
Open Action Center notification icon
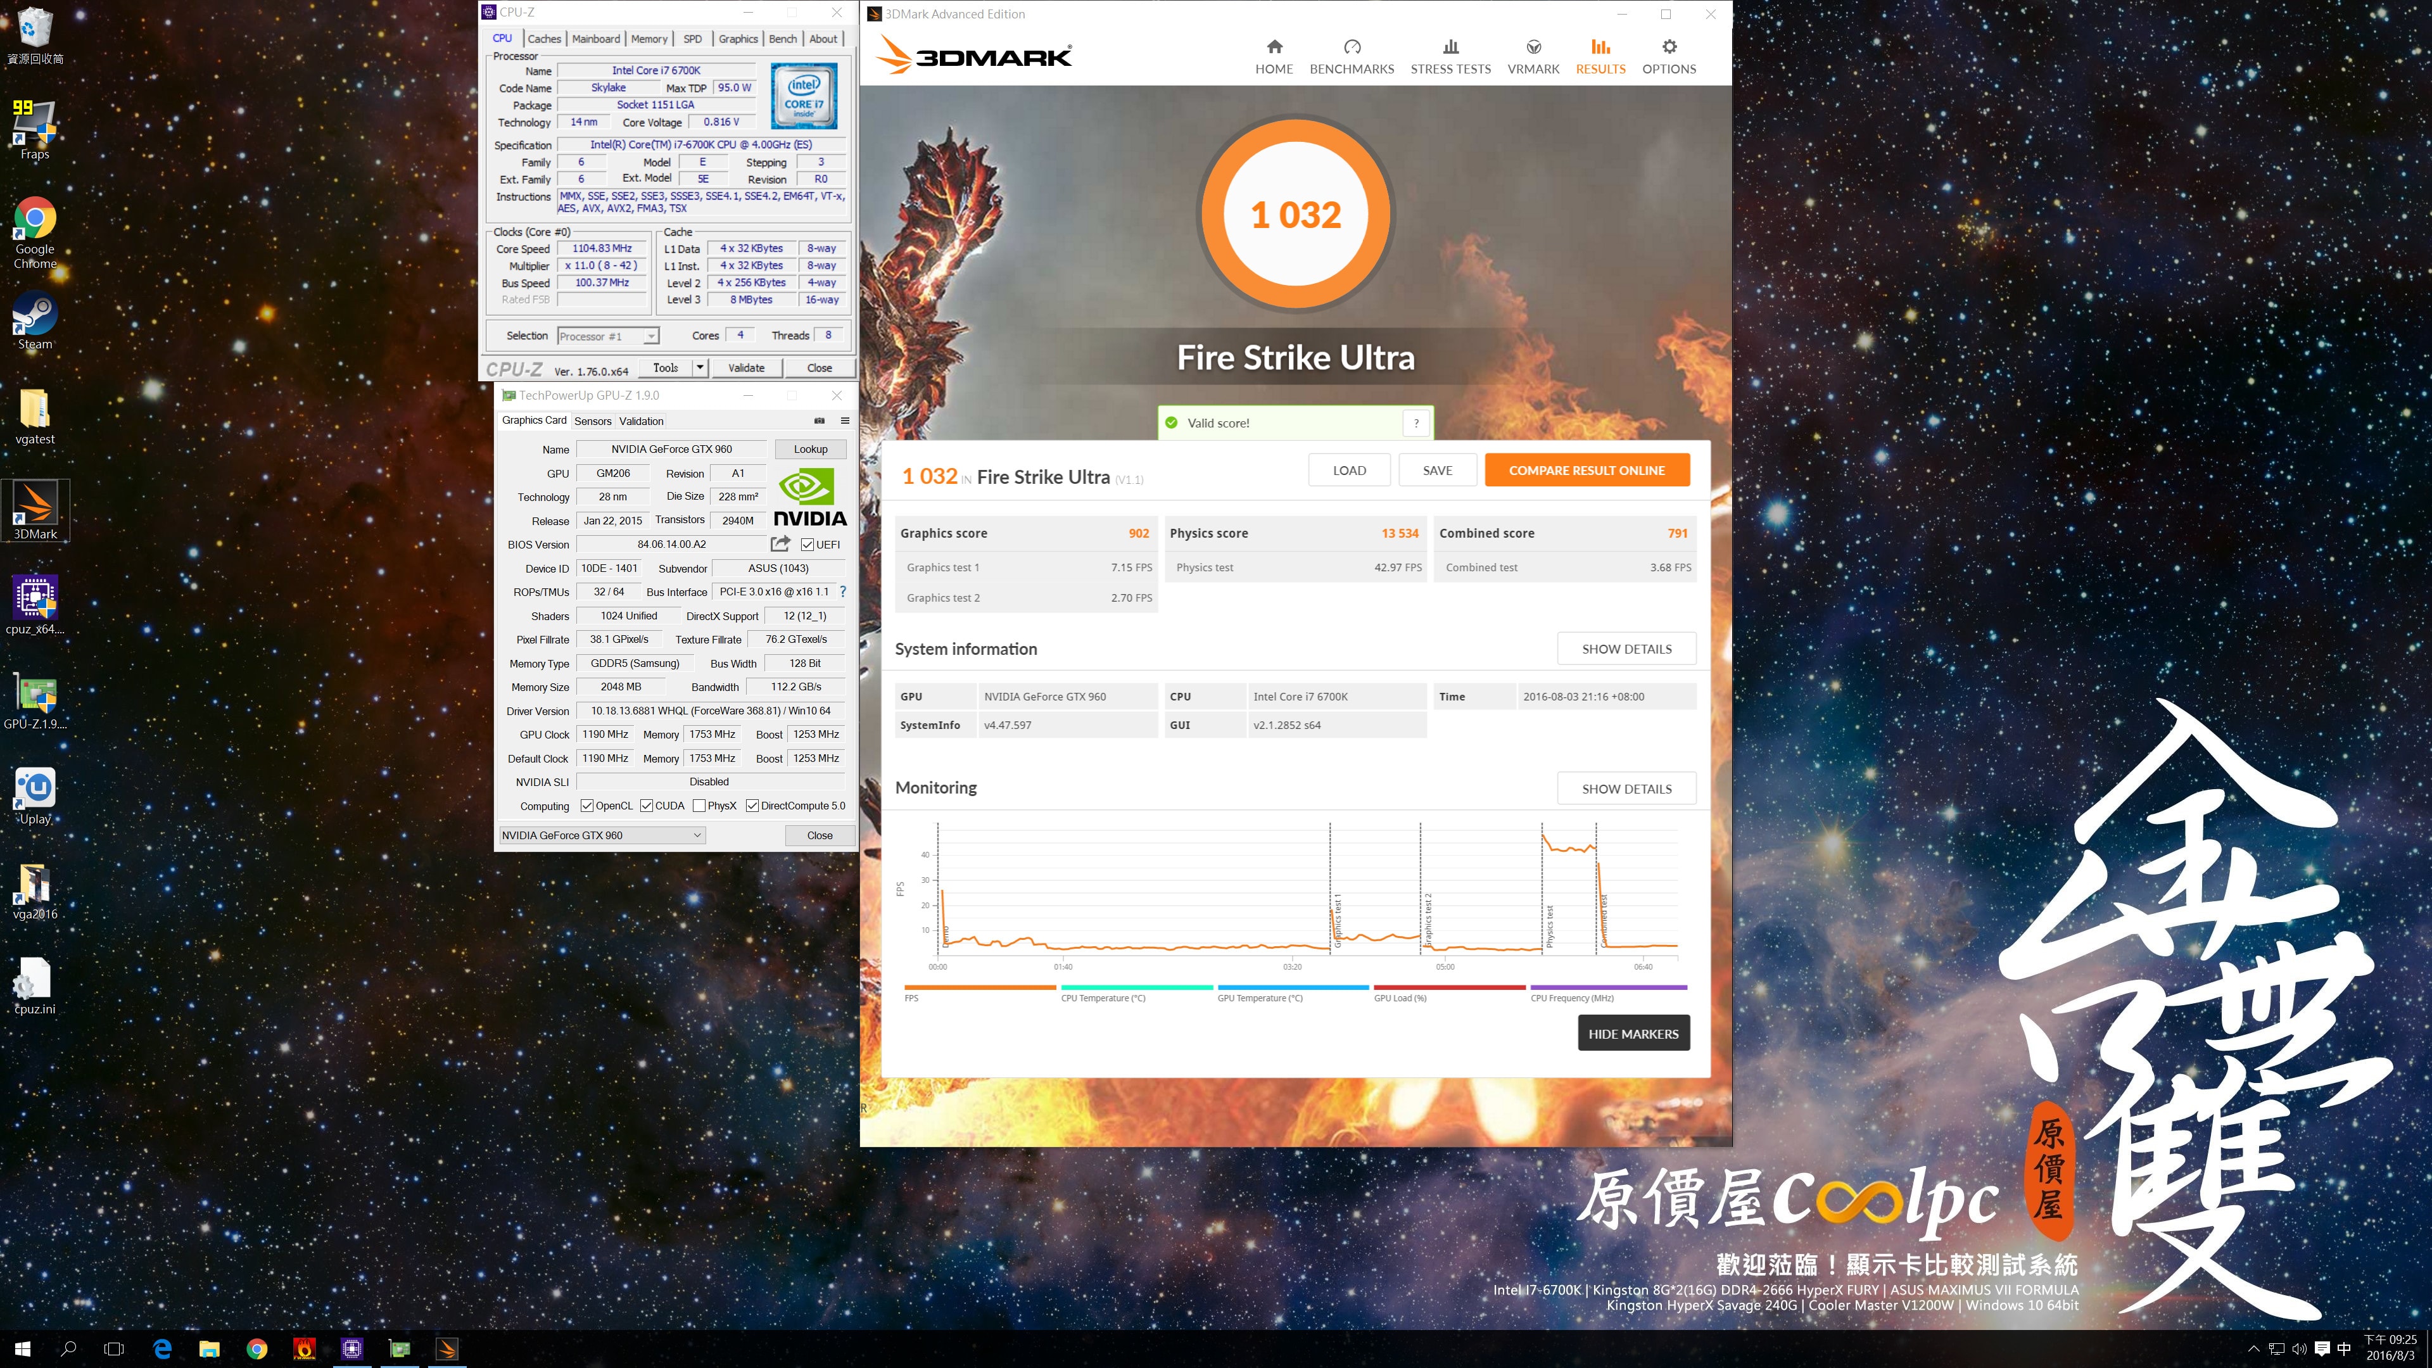[x=2322, y=1348]
